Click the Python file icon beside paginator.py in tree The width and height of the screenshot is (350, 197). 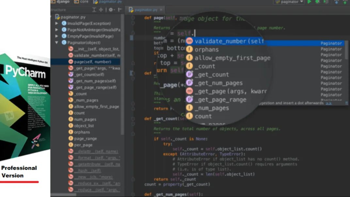point(57,17)
